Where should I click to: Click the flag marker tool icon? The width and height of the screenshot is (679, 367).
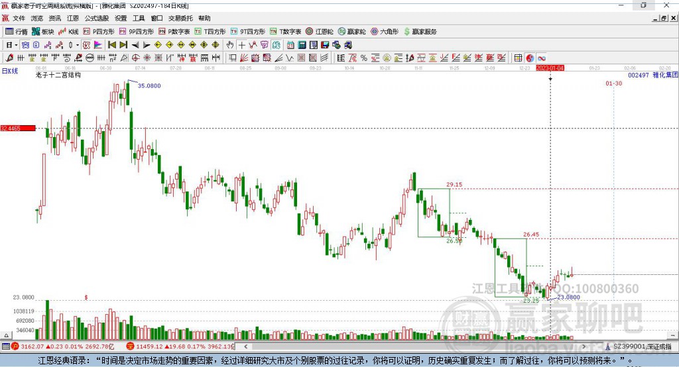point(98,45)
